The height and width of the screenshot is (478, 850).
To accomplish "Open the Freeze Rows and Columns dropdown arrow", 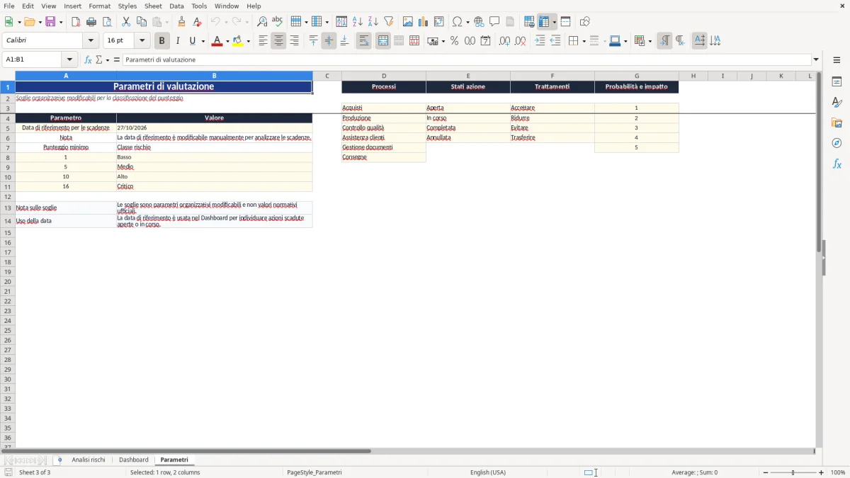I will coord(554,22).
